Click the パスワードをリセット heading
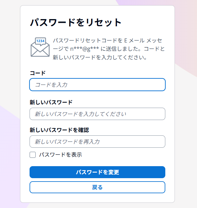Screen dimensions: 197x208 click(76, 22)
